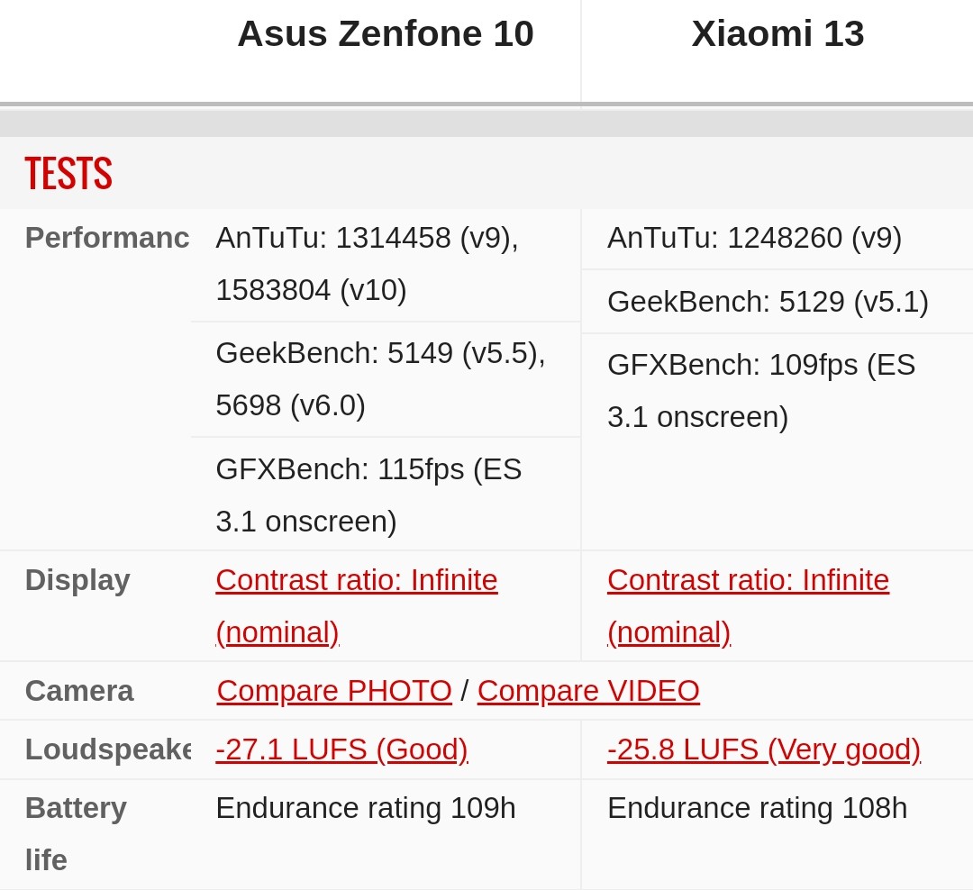Open the Xiaomi 13 header link
973x890 pixels.
[x=777, y=34]
